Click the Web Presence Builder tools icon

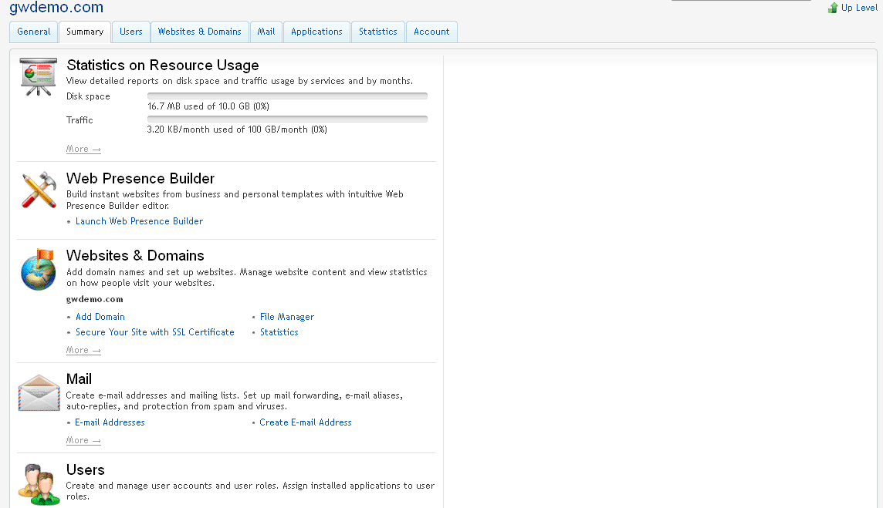[x=39, y=190]
